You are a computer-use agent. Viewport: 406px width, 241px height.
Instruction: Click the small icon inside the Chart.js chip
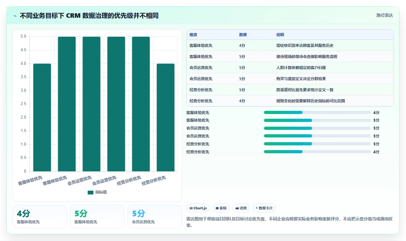(x=191, y=208)
